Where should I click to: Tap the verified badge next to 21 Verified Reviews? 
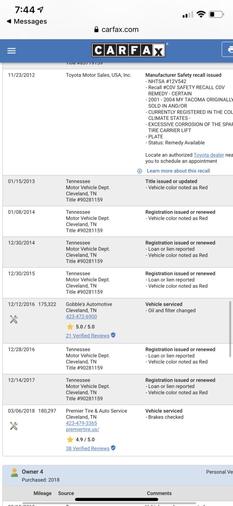click(113, 335)
